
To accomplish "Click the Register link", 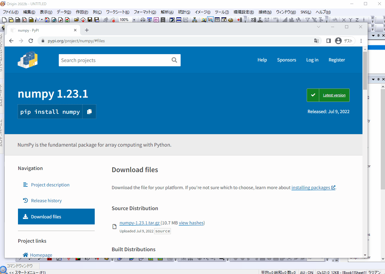I will click(337, 60).
